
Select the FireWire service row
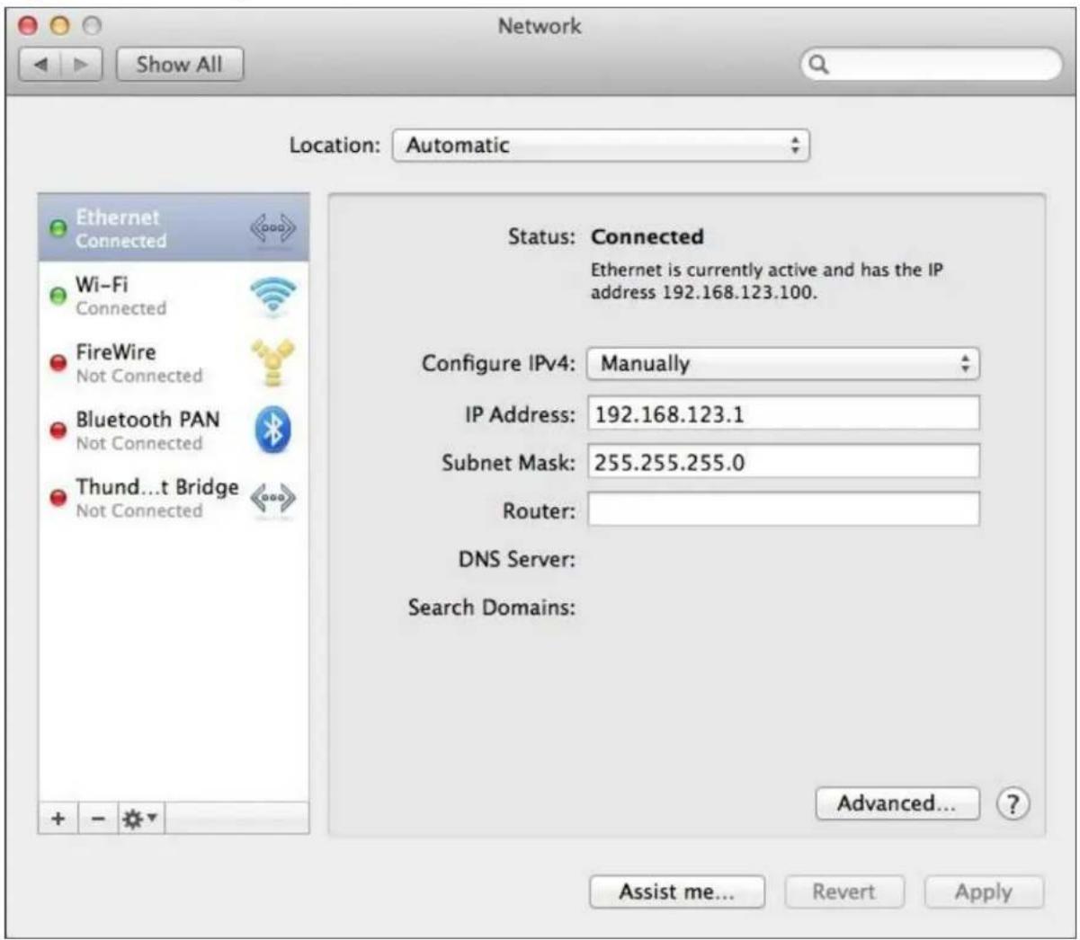174,363
